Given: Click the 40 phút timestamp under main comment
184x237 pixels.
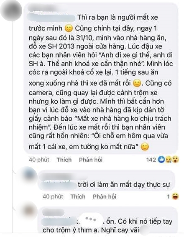Looking at the screenshot, I should click(39, 160).
